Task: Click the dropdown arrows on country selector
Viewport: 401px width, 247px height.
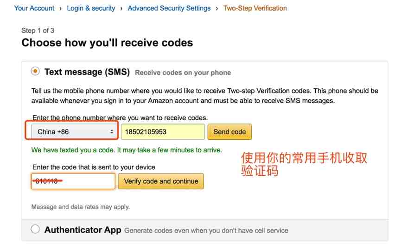Action: click(x=112, y=132)
